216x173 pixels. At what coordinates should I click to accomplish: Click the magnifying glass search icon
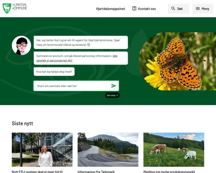[x=173, y=9]
